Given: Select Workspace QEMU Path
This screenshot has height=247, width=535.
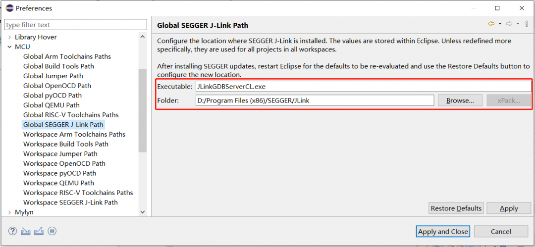Looking at the screenshot, I should [58, 183].
